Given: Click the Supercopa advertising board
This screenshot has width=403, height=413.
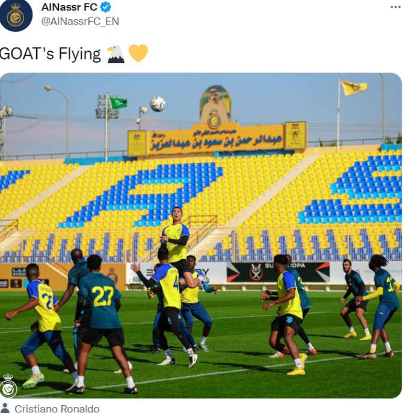Looking at the screenshot, I should tap(278, 272).
